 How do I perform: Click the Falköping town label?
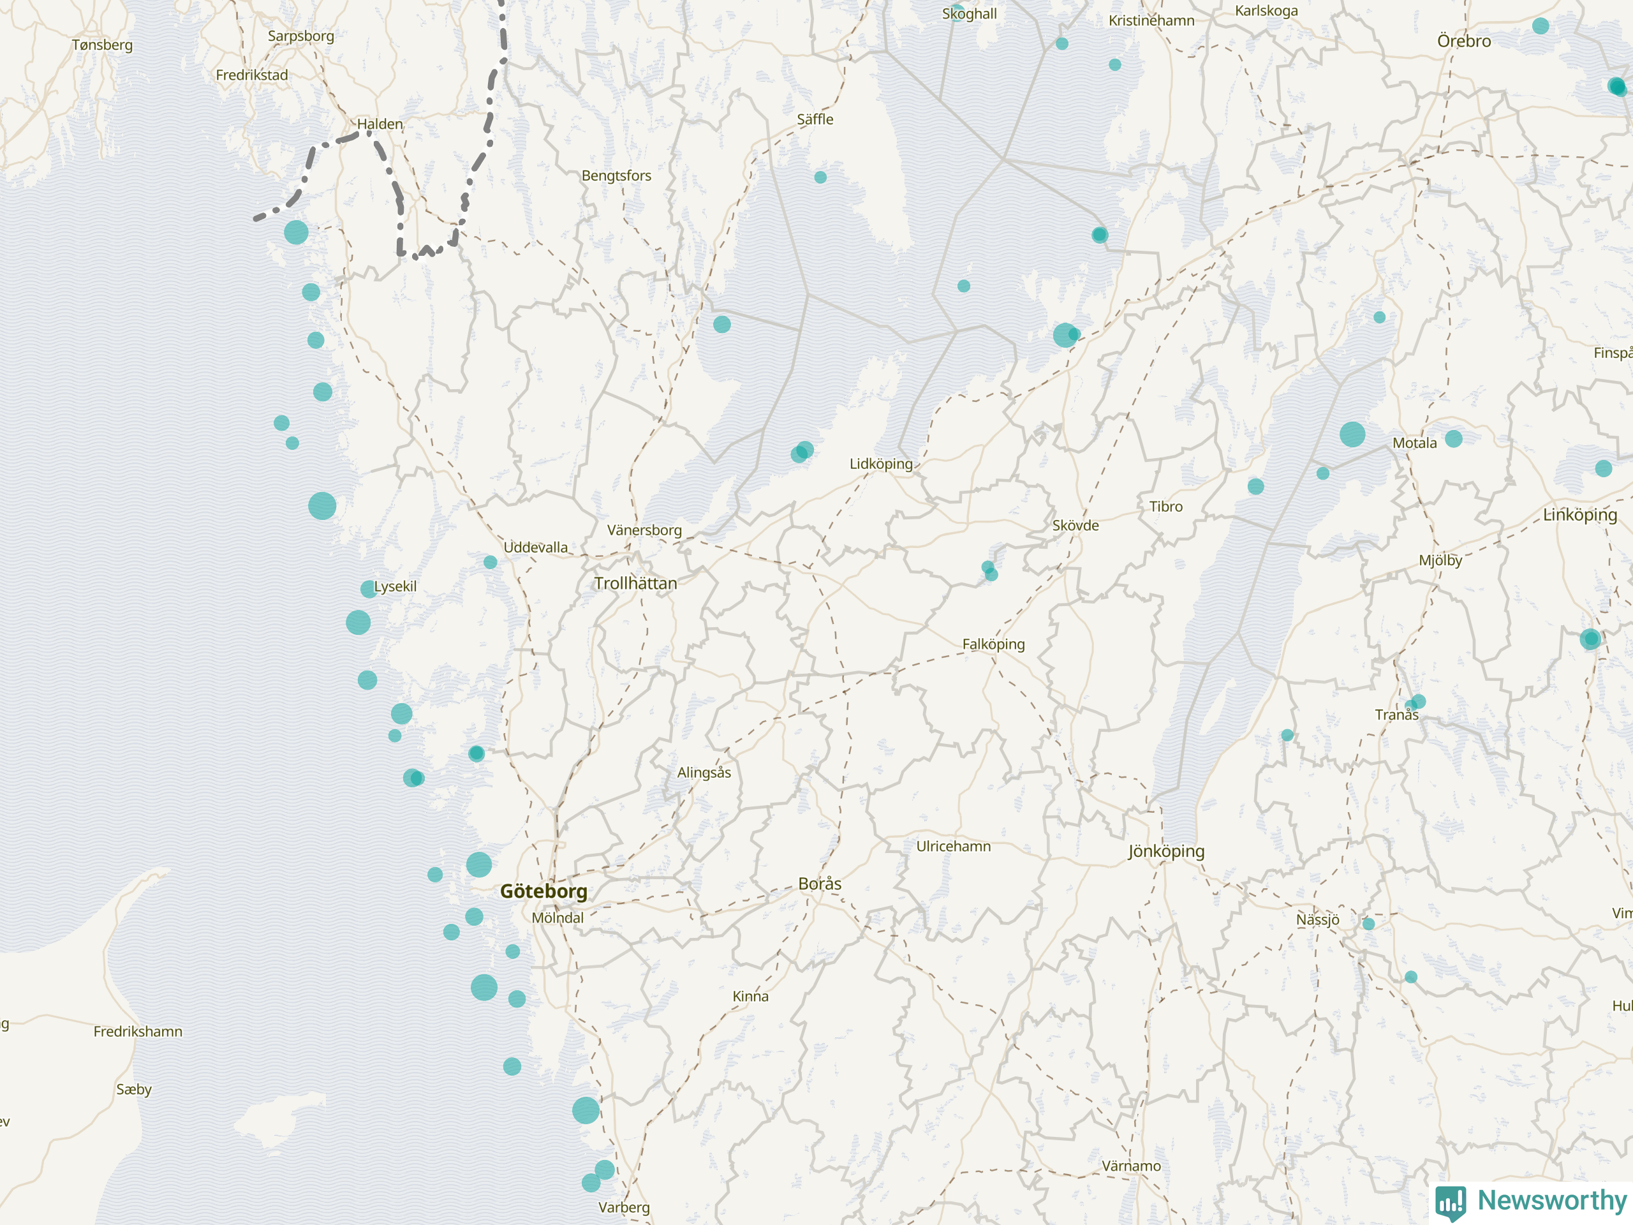(x=994, y=644)
